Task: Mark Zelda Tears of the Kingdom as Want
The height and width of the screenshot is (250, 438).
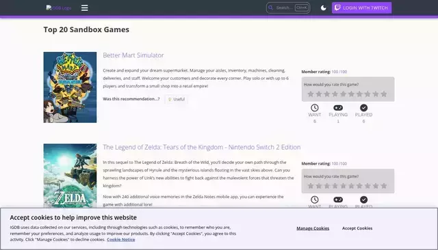Action: pos(315,202)
